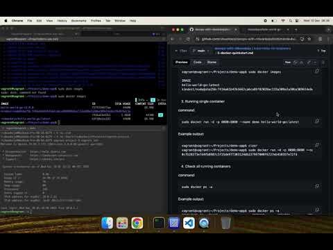This screenshot has width=333, height=250.
Task: Open the Bookmarks menu in menu bar
Action: (78, 21)
